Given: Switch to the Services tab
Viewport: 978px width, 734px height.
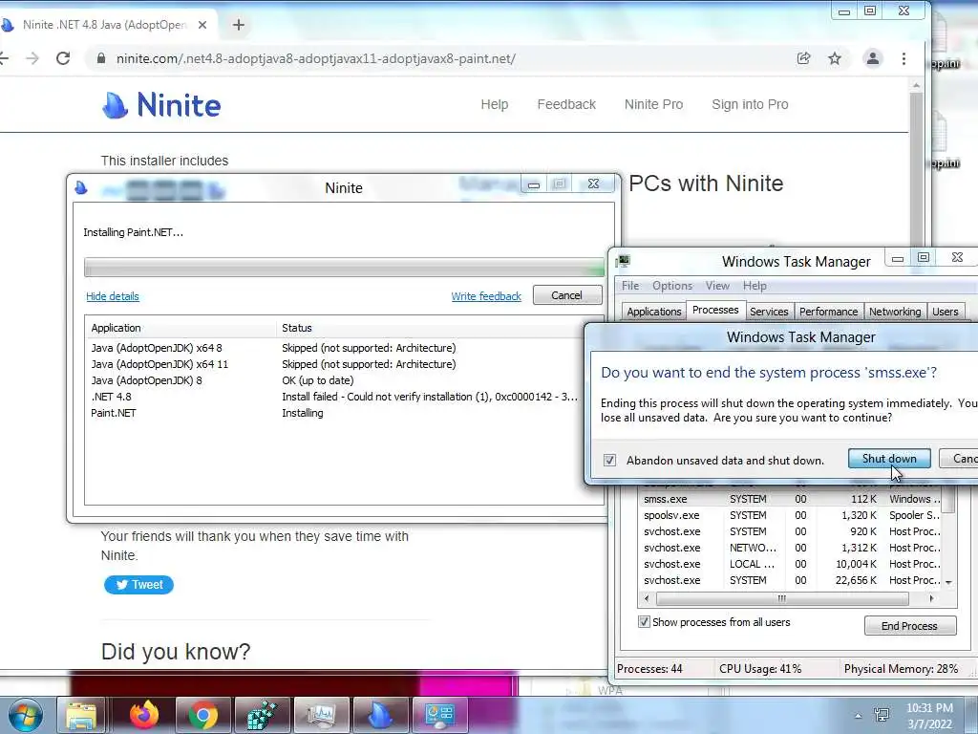Looking at the screenshot, I should (769, 312).
